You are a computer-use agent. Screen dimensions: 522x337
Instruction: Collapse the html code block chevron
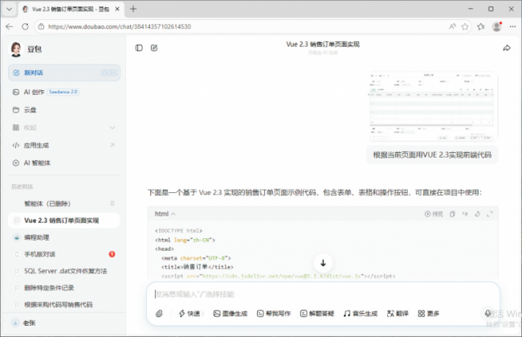point(173,214)
